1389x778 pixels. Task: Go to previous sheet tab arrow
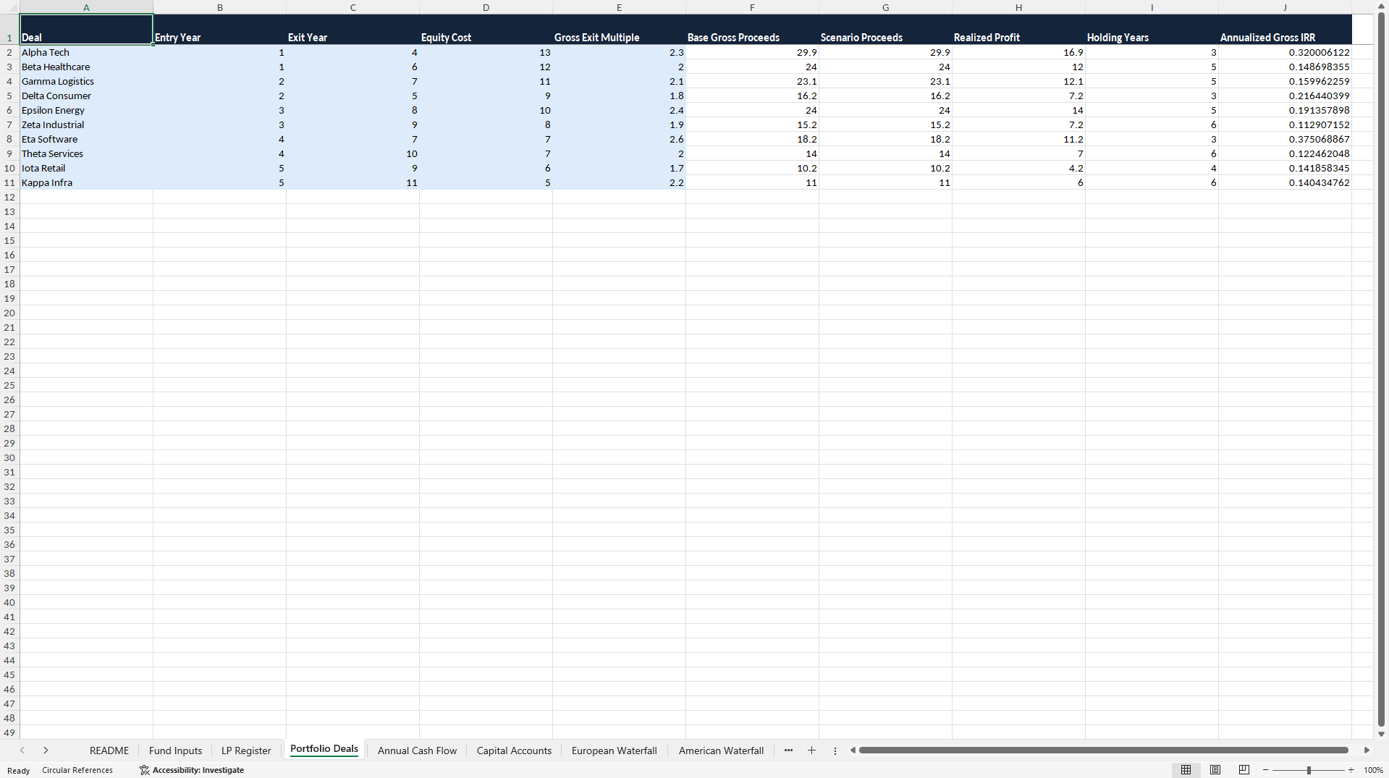click(22, 750)
